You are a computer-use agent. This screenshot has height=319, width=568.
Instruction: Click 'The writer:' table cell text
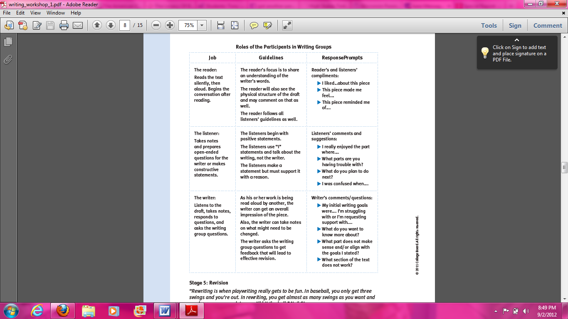point(205,198)
